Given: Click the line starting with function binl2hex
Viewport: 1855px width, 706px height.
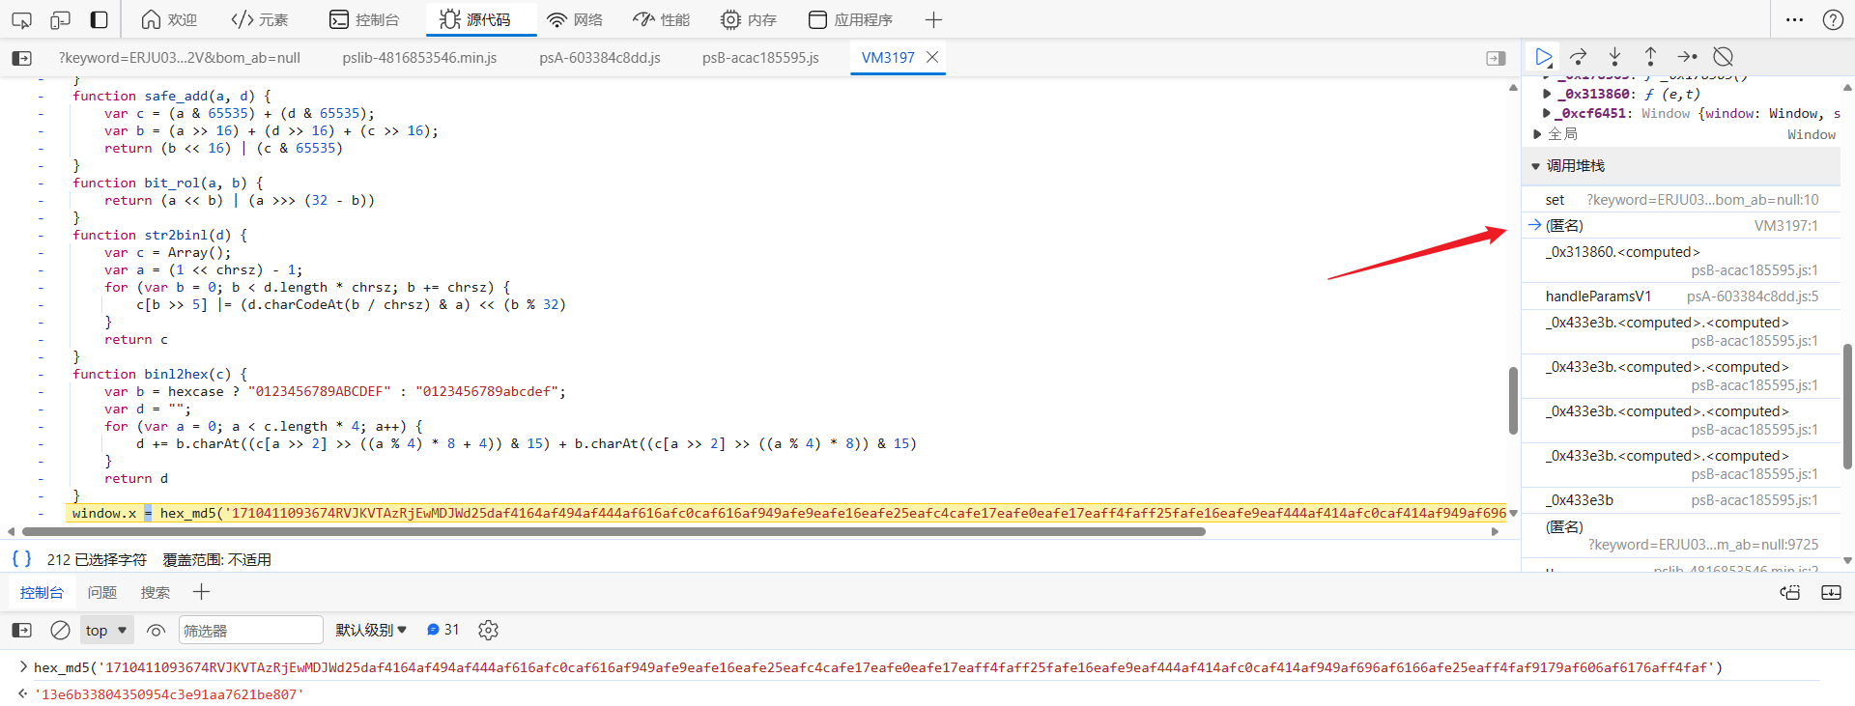Looking at the screenshot, I should (159, 374).
